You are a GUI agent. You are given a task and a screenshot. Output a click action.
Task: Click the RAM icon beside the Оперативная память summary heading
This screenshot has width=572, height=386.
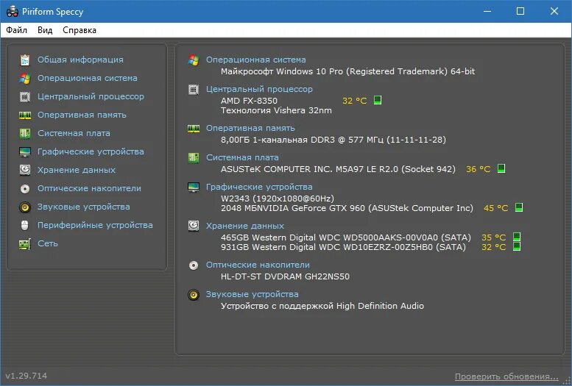pyautogui.click(x=194, y=129)
